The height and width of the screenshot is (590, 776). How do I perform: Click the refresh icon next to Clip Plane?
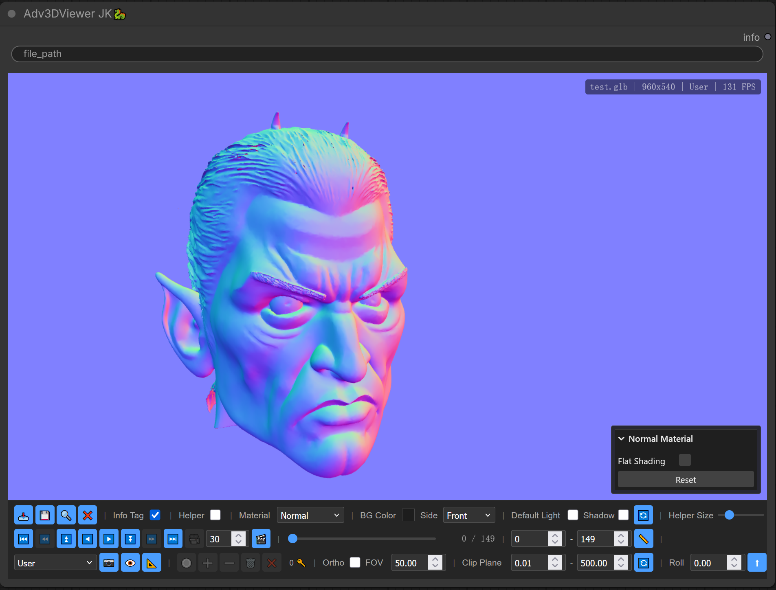pos(644,563)
